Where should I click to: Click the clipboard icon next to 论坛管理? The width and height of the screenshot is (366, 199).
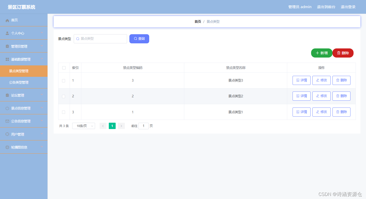7,95
